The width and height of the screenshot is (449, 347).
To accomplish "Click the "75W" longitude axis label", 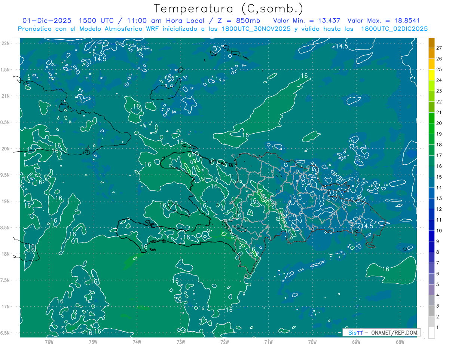I will coord(93,341).
